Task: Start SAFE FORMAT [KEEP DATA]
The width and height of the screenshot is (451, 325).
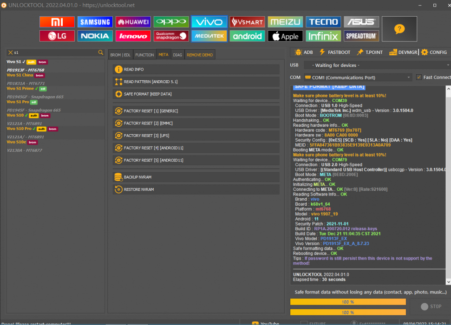Action: tap(196, 94)
